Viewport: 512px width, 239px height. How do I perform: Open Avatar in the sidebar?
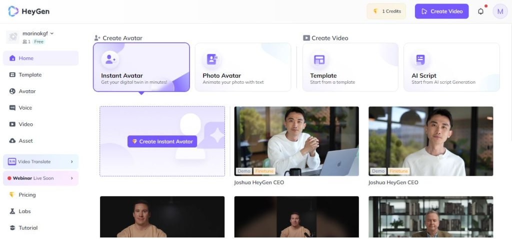click(x=41, y=91)
